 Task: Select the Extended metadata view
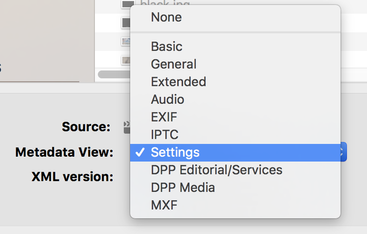click(x=178, y=82)
